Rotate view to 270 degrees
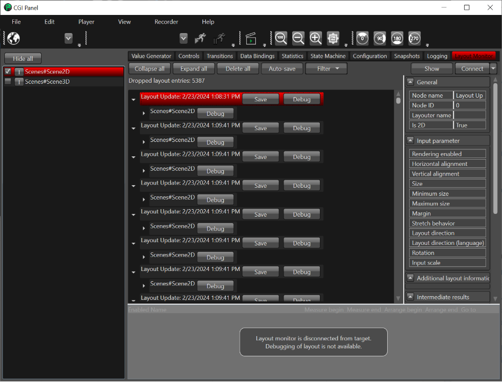The width and height of the screenshot is (502, 382). tap(414, 38)
